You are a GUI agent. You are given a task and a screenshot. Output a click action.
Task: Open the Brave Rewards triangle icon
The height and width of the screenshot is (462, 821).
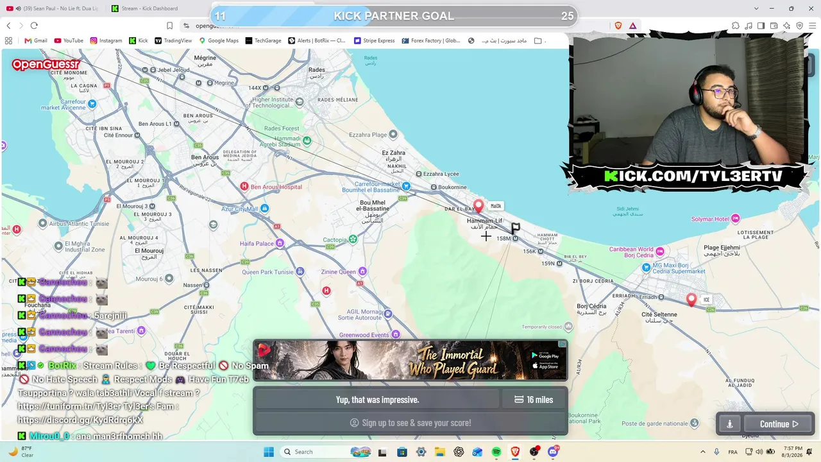[x=632, y=26]
